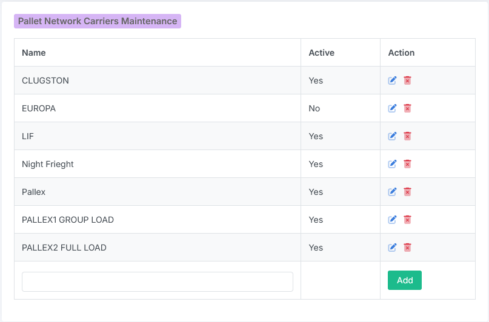
Task: Delete PALLEX2 FULL LOAD carrier
Action: click(407, 248)
